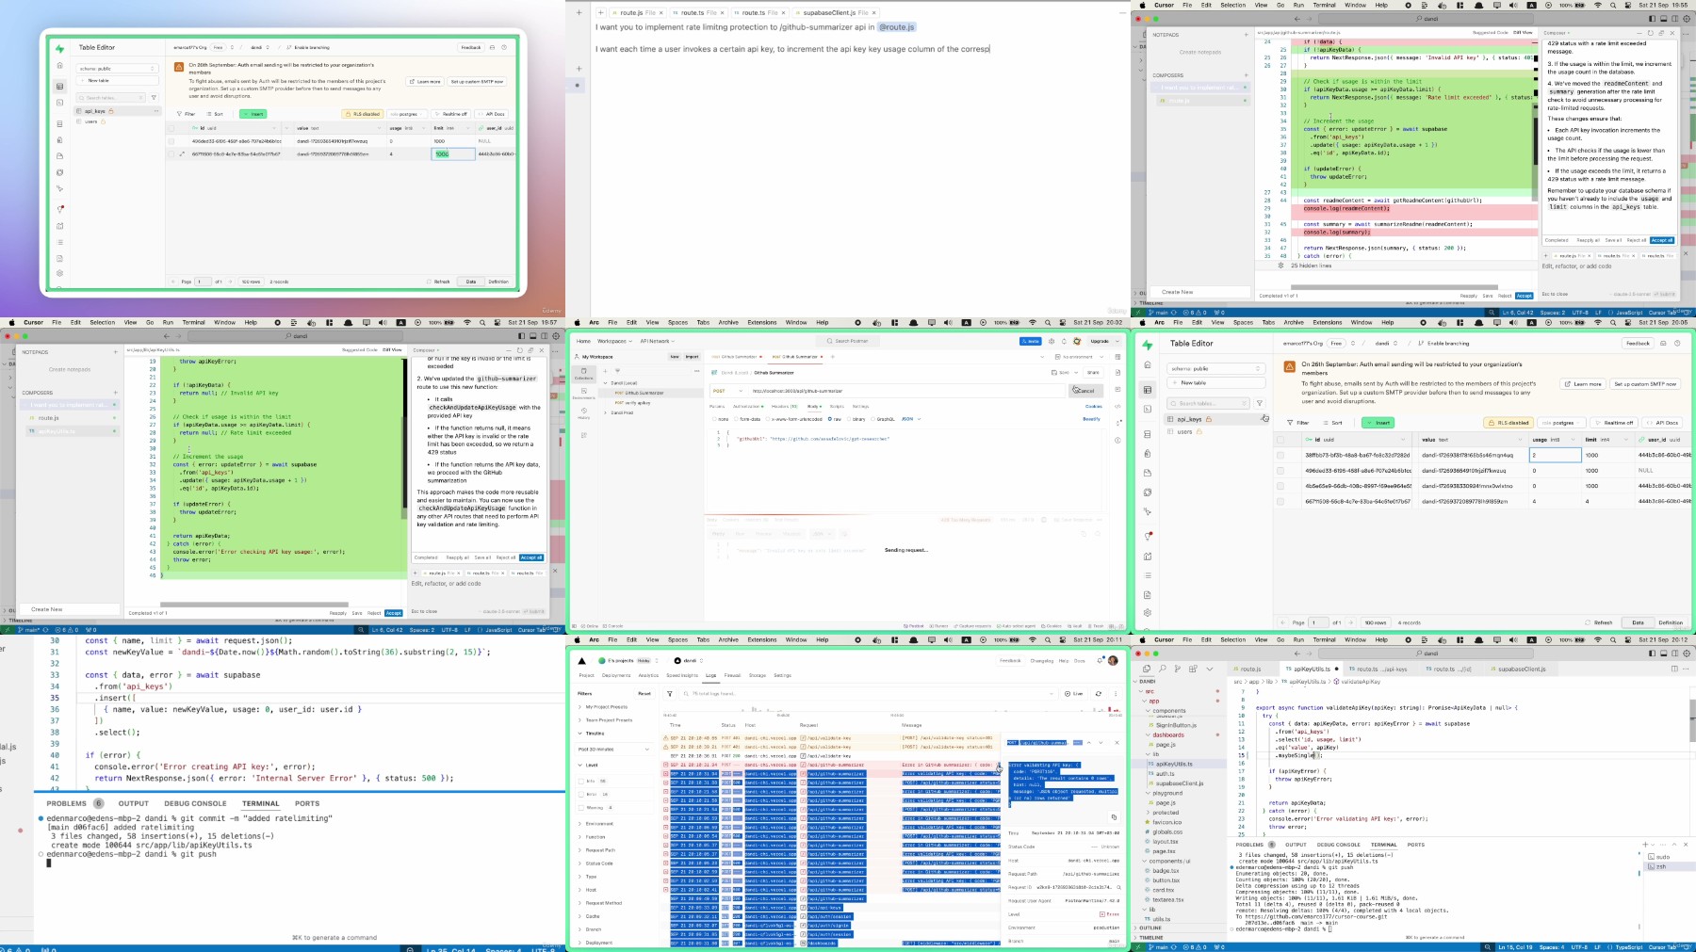Switch to the Scripts tab in Postman

837,406
